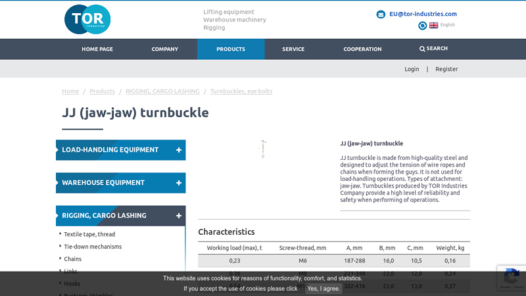Select Cooperation in the navigation bar
Screen dimensions: 526x296
coord(362,49)
